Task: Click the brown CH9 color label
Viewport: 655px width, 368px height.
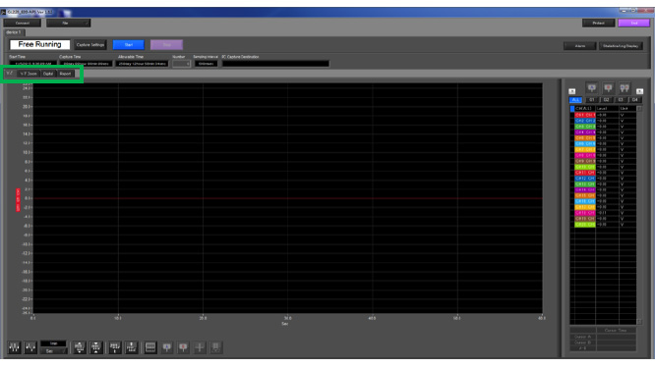Action: (x=585, y=161)
